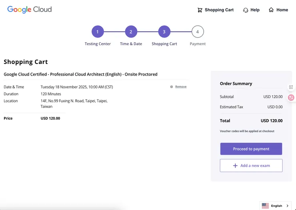Select step 4 Payment circle
The width and height of the screenshot is (296, 210).
[198, 32]
